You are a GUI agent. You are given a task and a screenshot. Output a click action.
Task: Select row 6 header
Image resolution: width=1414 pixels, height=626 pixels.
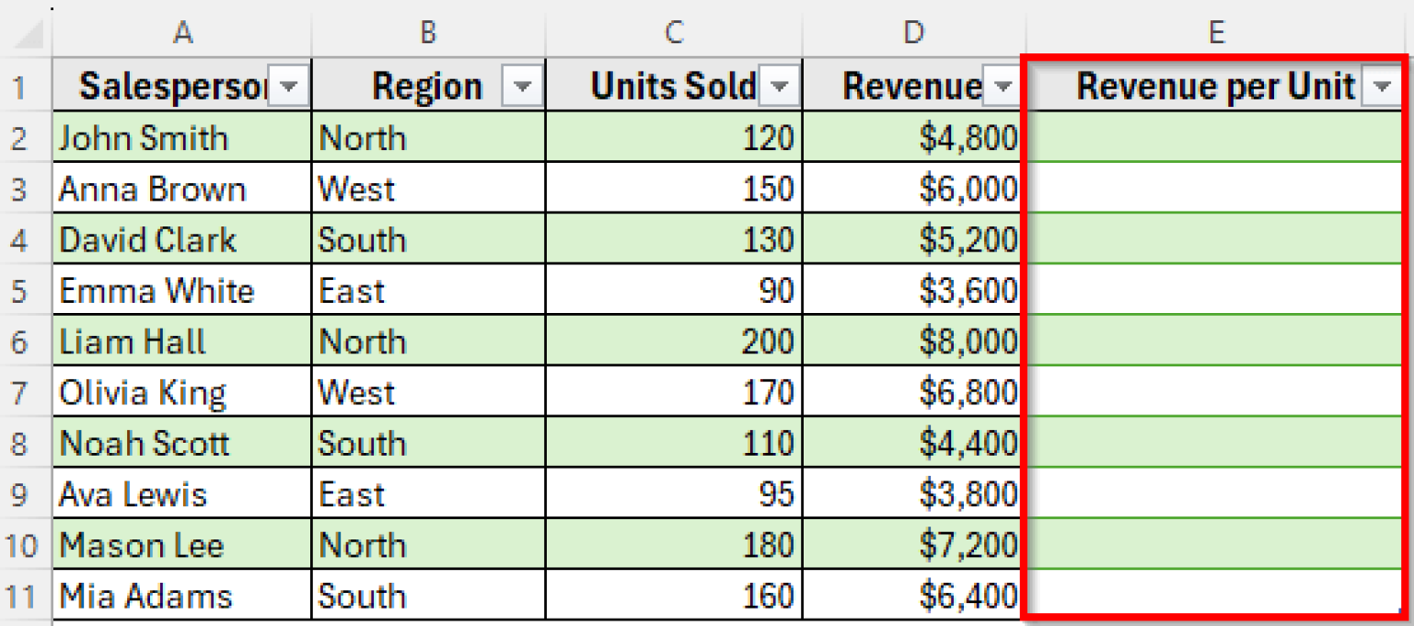22,342
